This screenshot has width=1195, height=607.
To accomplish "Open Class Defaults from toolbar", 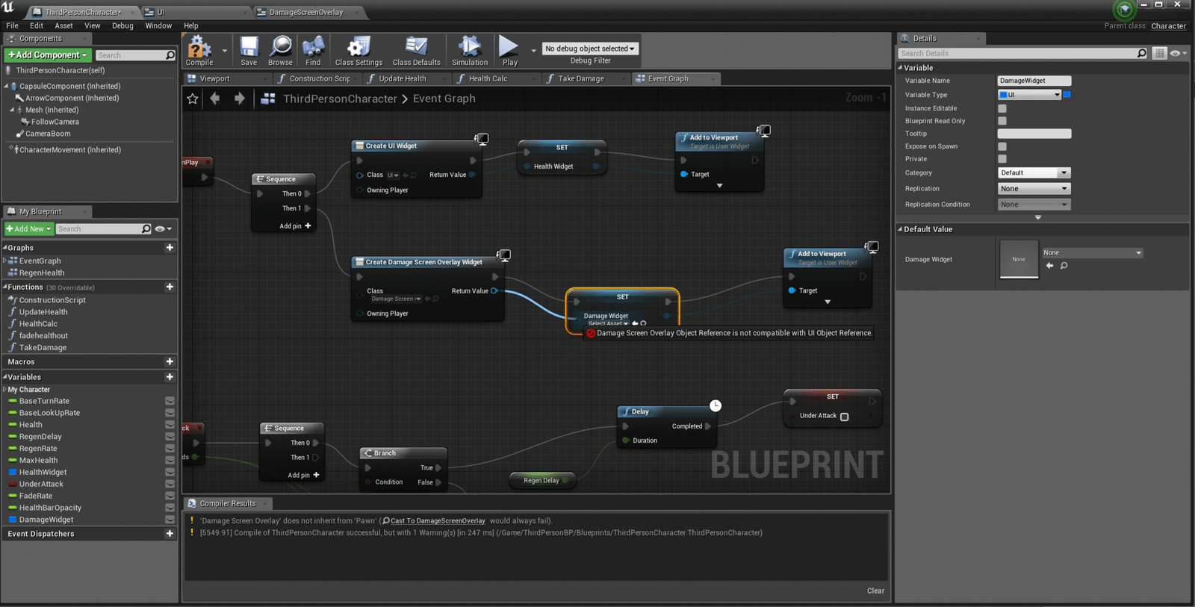I will (416, 49).
